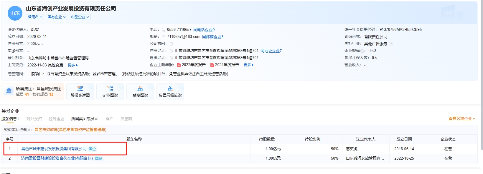Expand the 国有企业 dropdown tag
The image size is (483, 174).
coord(57,17)
